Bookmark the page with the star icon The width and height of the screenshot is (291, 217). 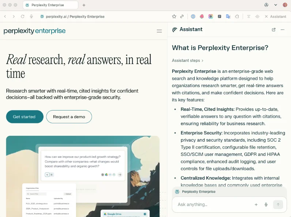pos(174,16)
